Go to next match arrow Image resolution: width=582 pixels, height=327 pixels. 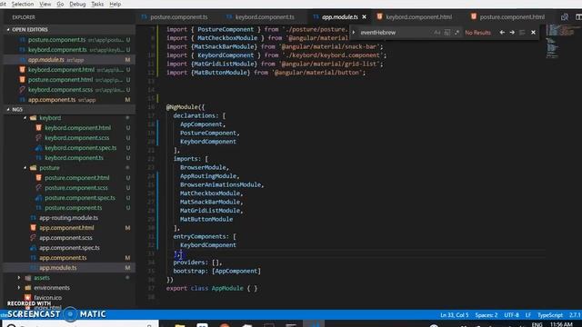click(512, 33)
